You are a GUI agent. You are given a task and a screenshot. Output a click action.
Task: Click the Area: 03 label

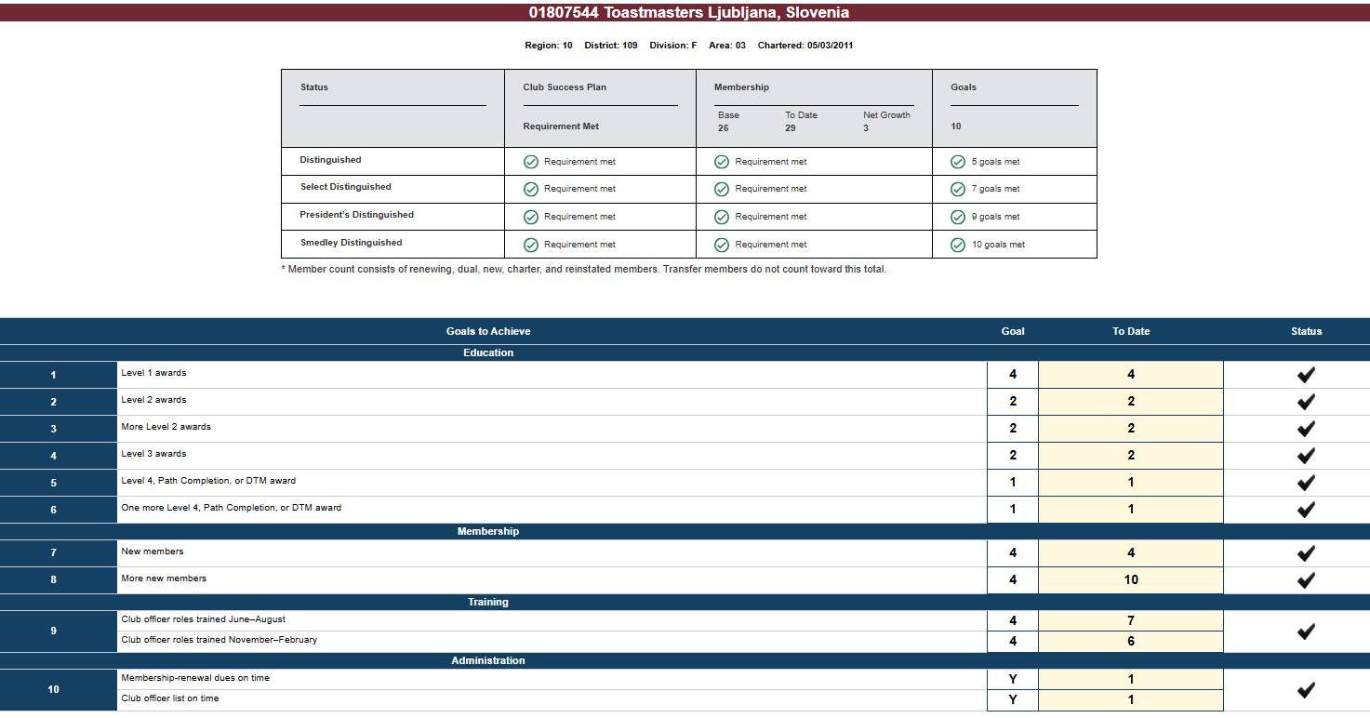pyautogui.click(x=727, y=46)
